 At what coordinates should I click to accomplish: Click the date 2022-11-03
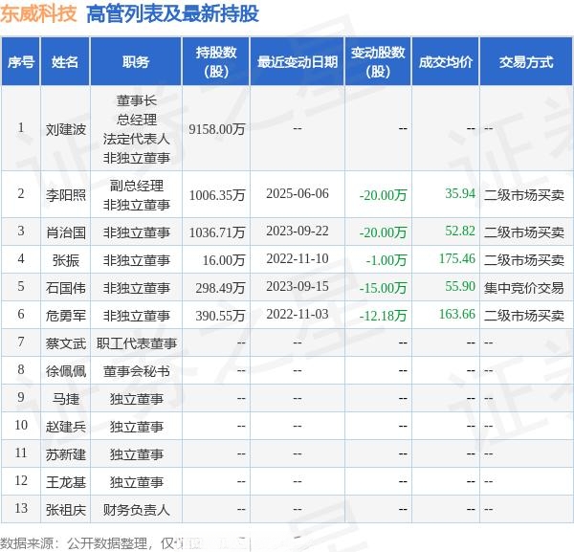point(298,314)
